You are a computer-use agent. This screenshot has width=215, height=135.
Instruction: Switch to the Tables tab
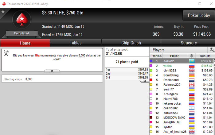click(76, 43)
